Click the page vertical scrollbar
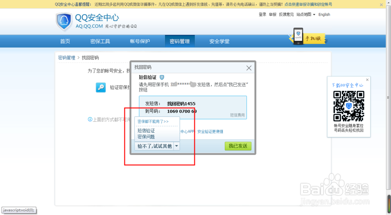391x215 pixels. coord(388,97)
